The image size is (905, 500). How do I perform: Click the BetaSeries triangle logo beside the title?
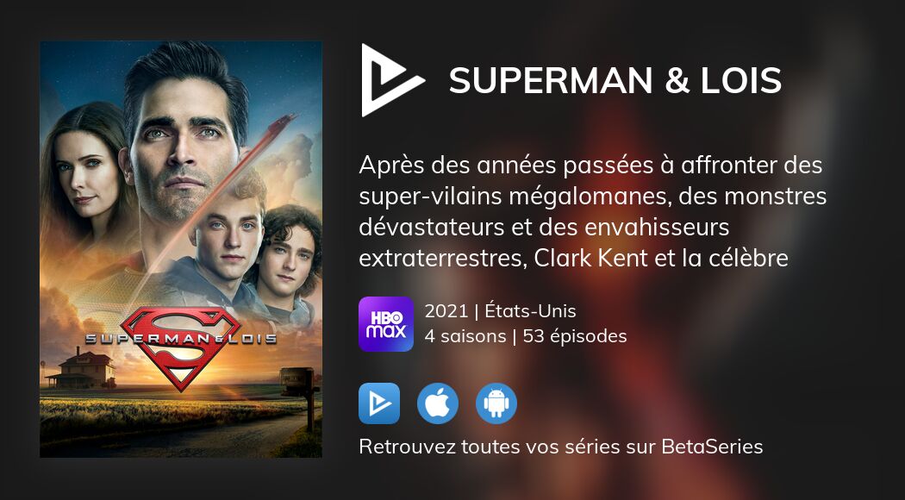tap(392, 80)
